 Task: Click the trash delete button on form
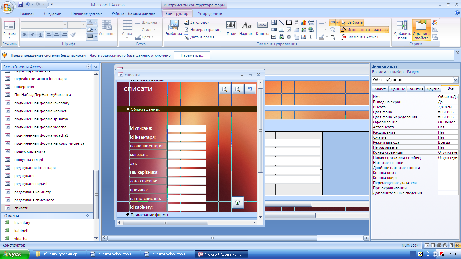pos(238,202)
